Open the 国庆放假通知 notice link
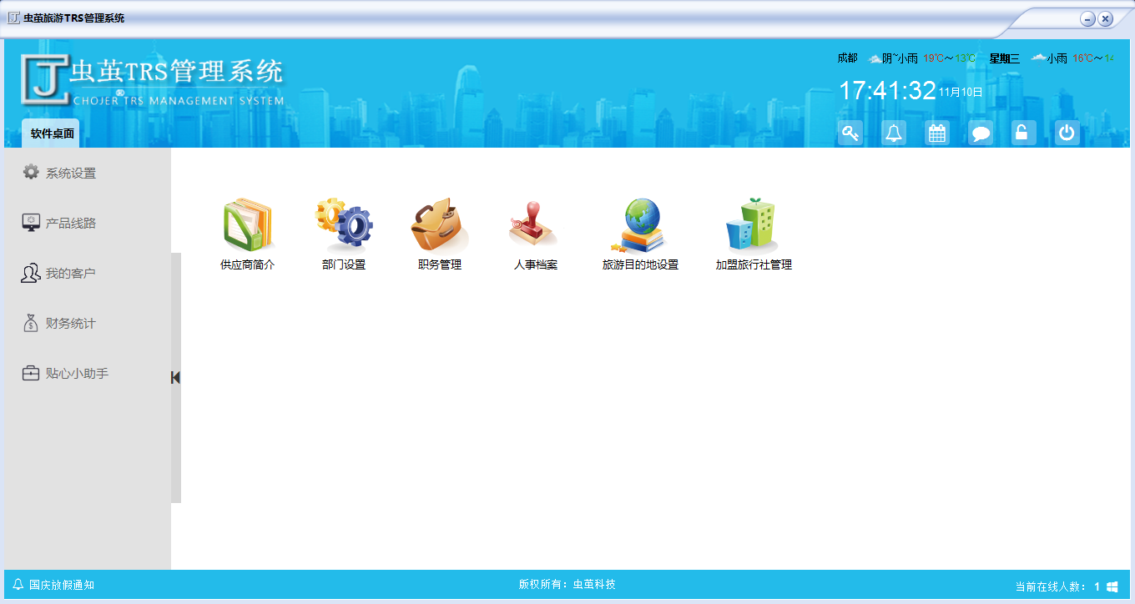This screenshot has width=1135, height=604. pos(62,586)
